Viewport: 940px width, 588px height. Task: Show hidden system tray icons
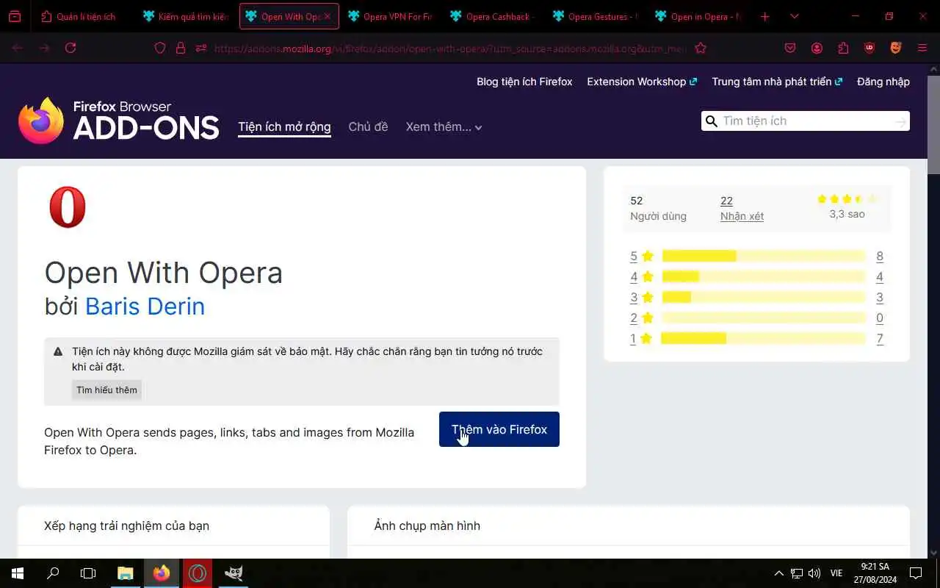click(x=779, y=573)
